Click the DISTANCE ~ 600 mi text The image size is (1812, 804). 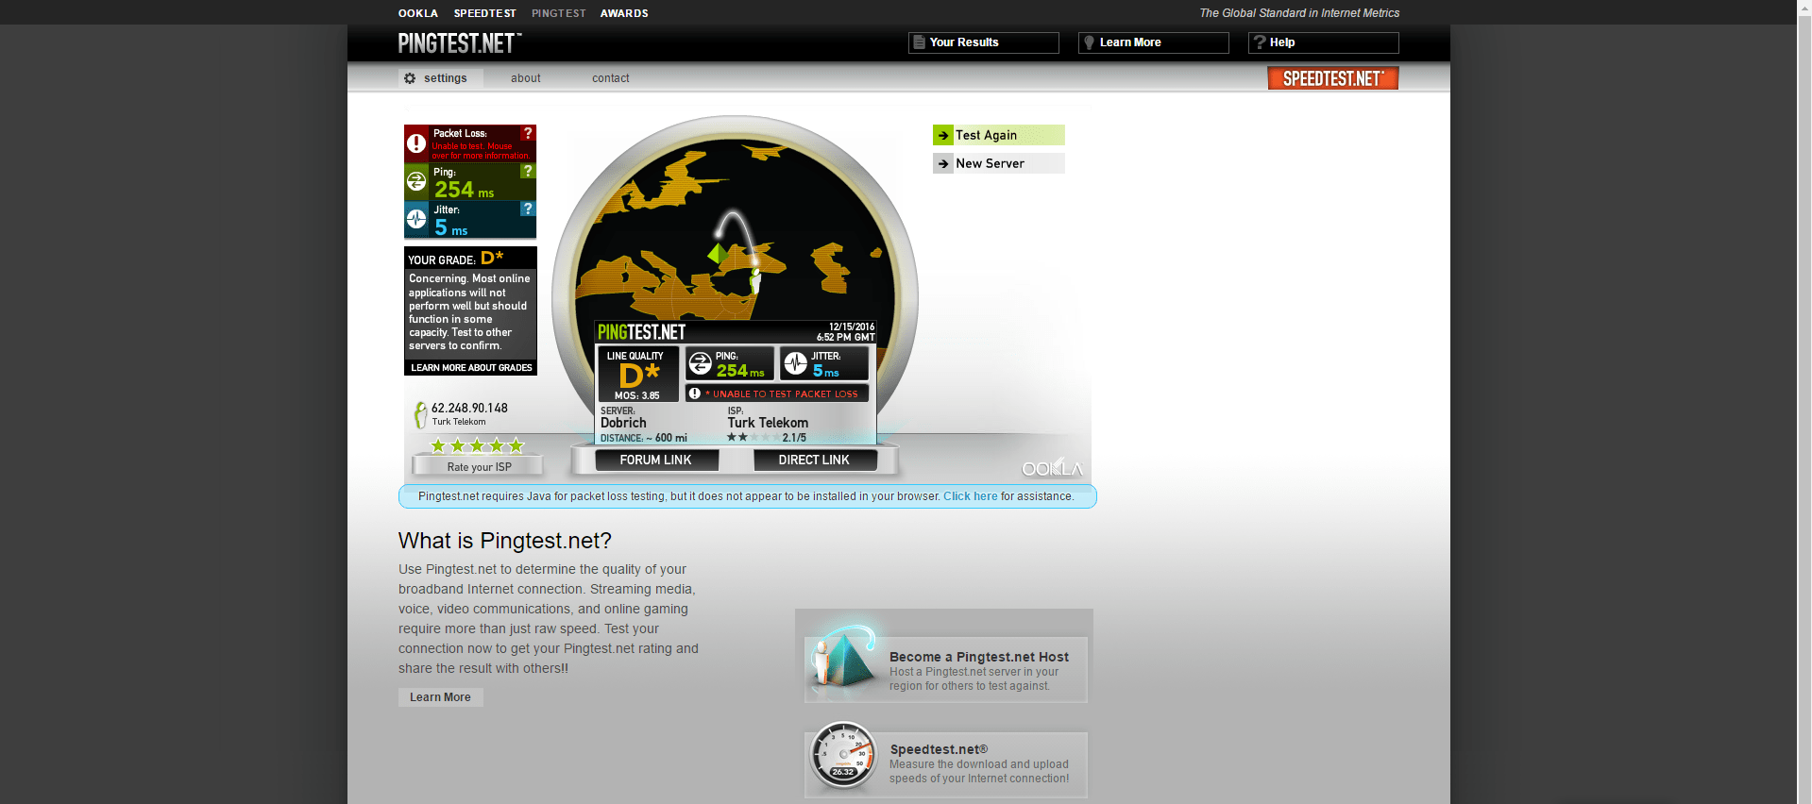pos(644,438)
